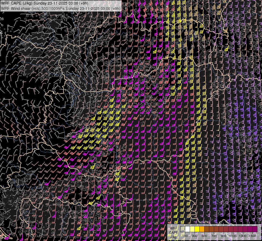The image size is (262, 241).
Task: Select the pale yellow CAPE legend swatch
Action: coord(192,229)
